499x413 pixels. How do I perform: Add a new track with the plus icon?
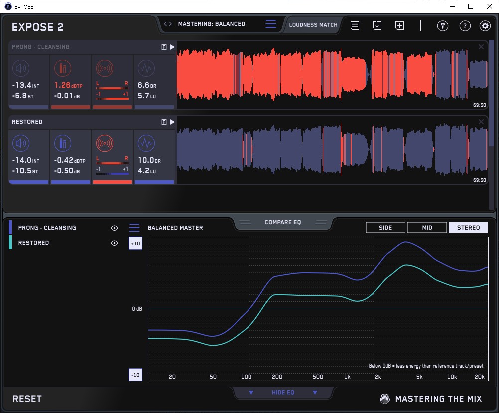click(400, 25)
